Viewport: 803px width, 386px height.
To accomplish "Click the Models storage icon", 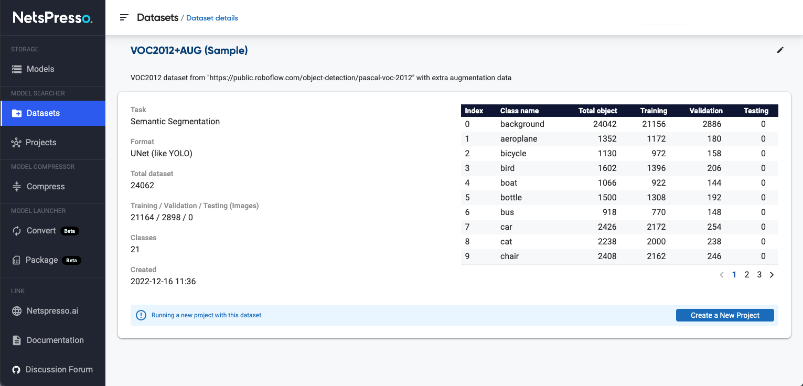I will click(17, 69).
